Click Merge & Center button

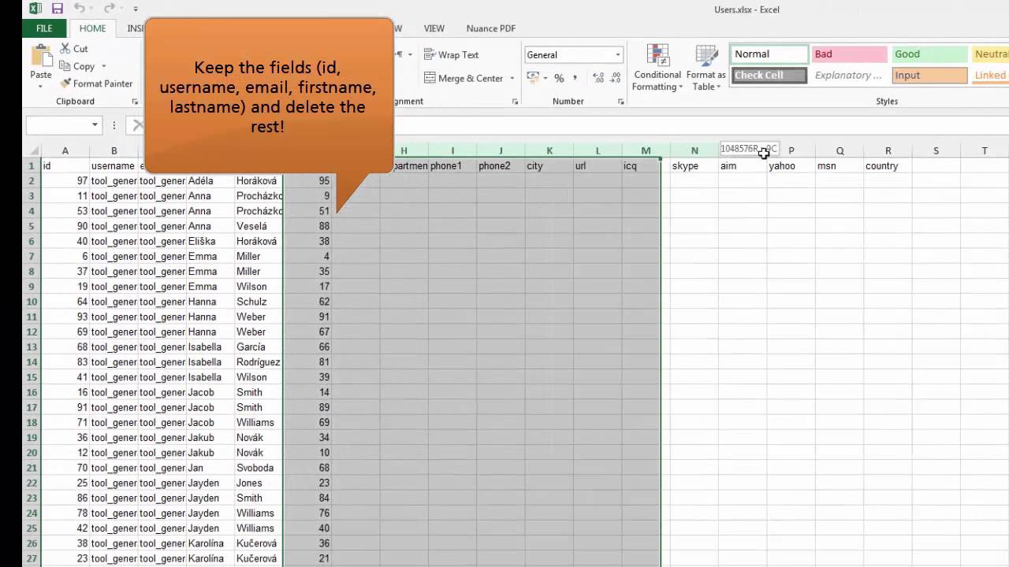coord(464,78)
